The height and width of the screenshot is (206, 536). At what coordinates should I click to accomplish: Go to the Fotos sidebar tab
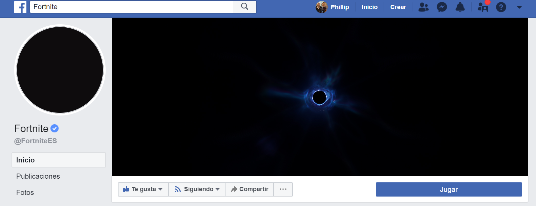[25, 192]
